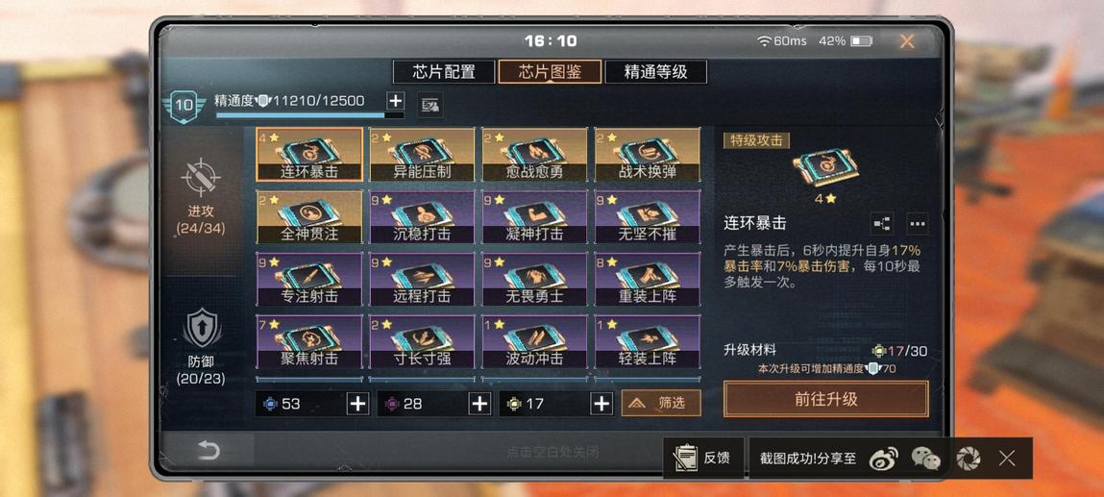Open the mastery info icon beside plus
1104x497 pixels.
click(x=429, y=105)
